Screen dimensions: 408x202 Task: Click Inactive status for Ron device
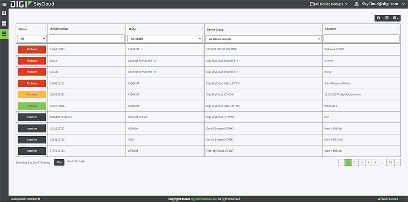click(32, 117)
